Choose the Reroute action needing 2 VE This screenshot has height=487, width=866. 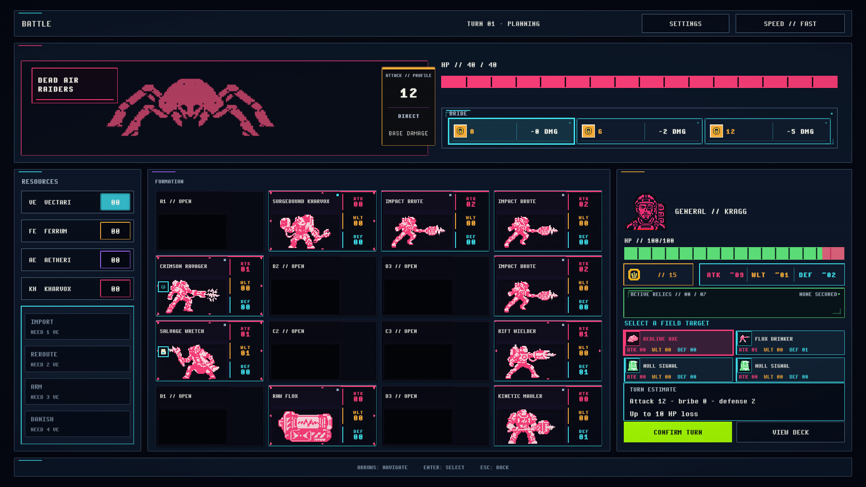[x=78, y=359]
